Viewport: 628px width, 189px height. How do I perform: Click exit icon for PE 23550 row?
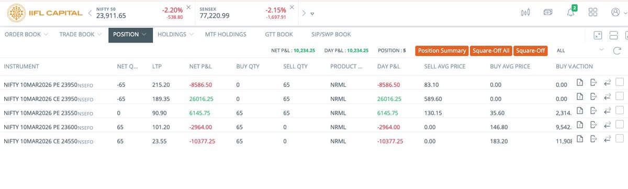593,110
